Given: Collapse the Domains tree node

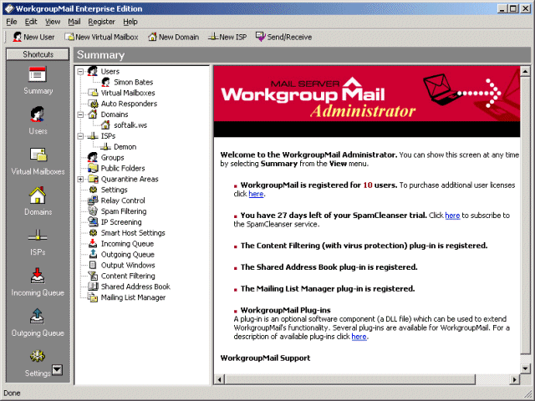Looking at the screenshot, I should pos(80,114).
